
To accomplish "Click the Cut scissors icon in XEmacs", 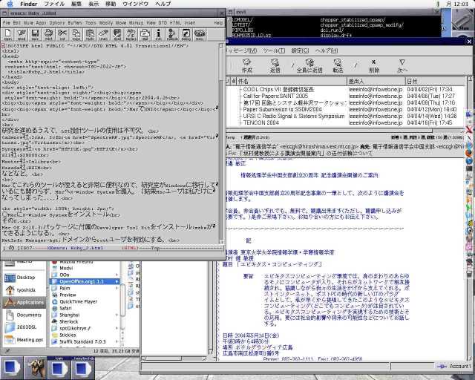I will (62, 35).
